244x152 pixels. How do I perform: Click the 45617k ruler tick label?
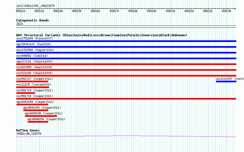(114, 11)
